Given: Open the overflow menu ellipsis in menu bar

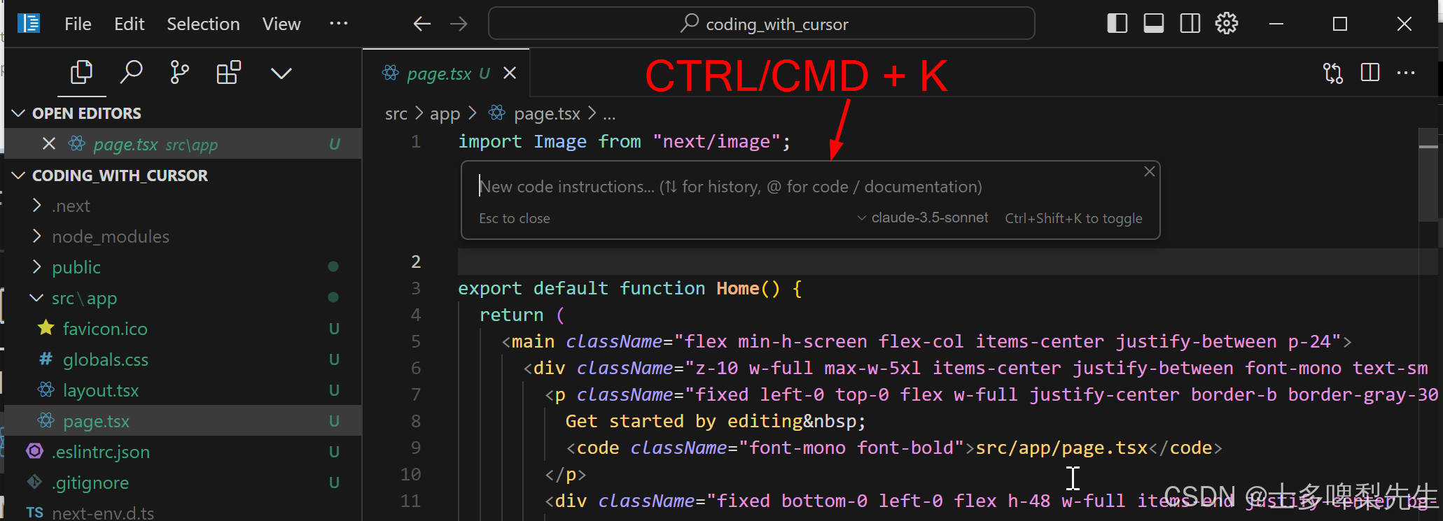Looking at the screenshot, I should 339,23.
